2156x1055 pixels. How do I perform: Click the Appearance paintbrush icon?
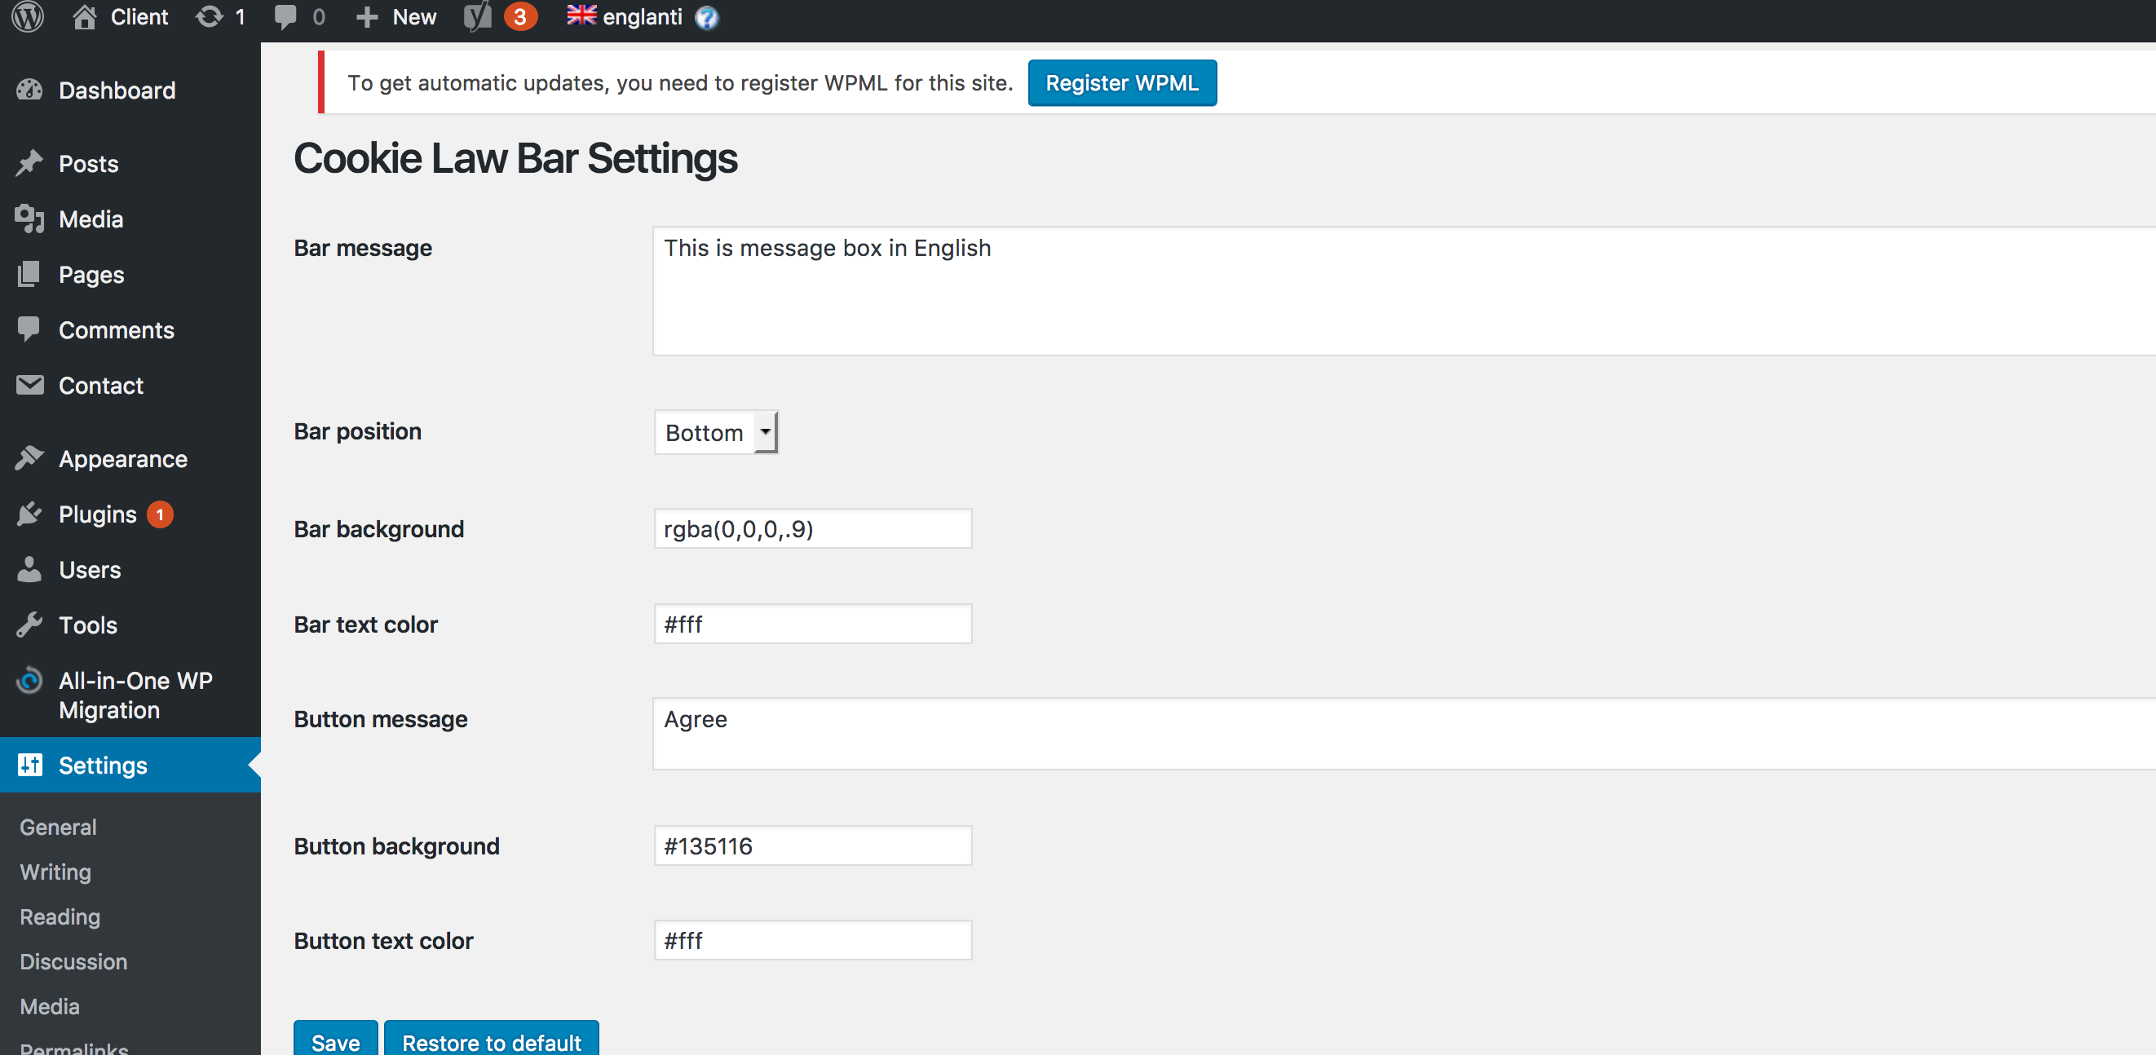point(29,457)
